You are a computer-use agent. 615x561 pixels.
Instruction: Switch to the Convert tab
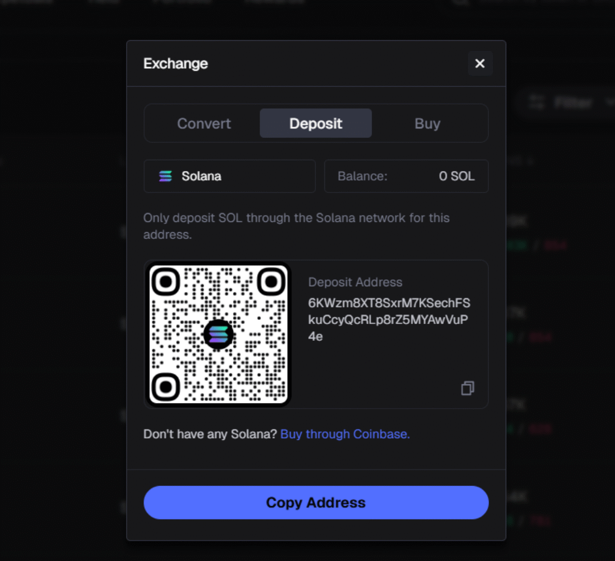click(204, 123)
